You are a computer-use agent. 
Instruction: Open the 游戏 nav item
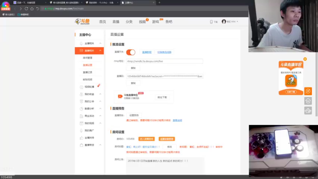(155, 22)
